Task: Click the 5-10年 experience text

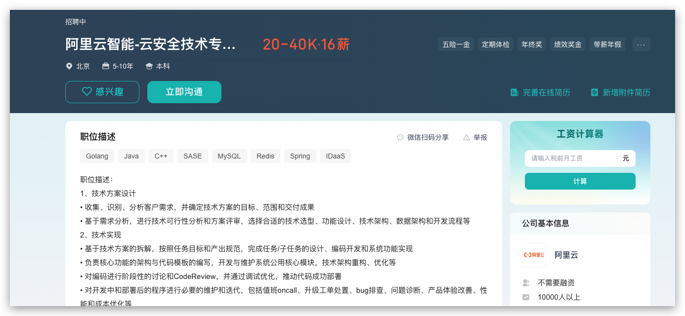Action: click(123, 66)
